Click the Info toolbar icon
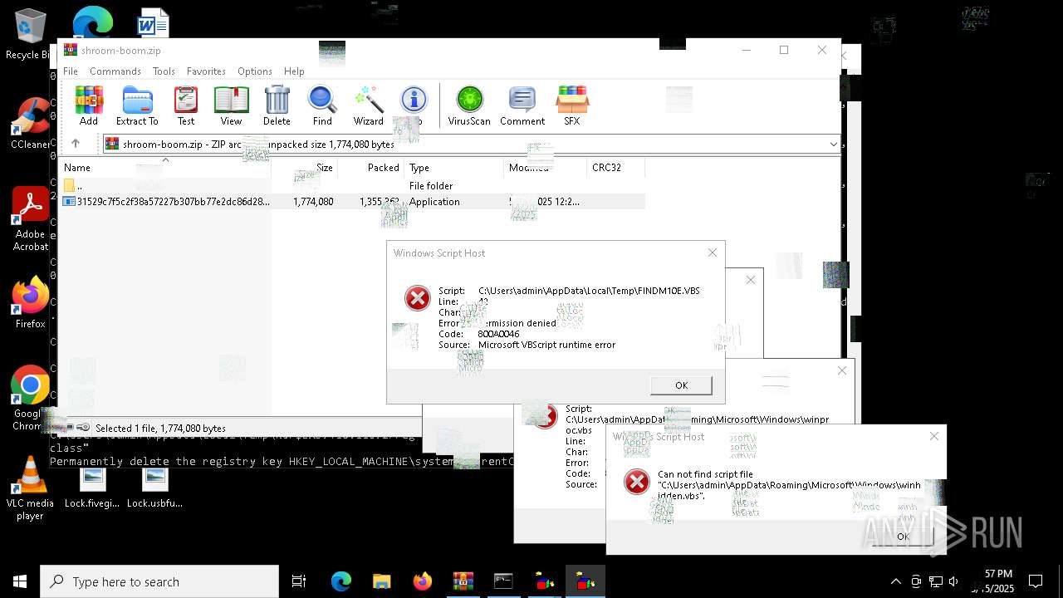1063x598 pixels. (414, 105)
